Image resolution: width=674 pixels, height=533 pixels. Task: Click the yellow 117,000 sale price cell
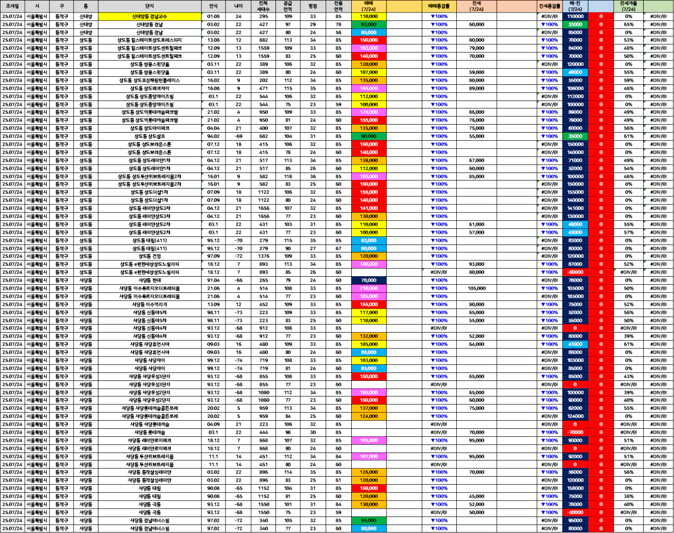(x=369, y=313)
